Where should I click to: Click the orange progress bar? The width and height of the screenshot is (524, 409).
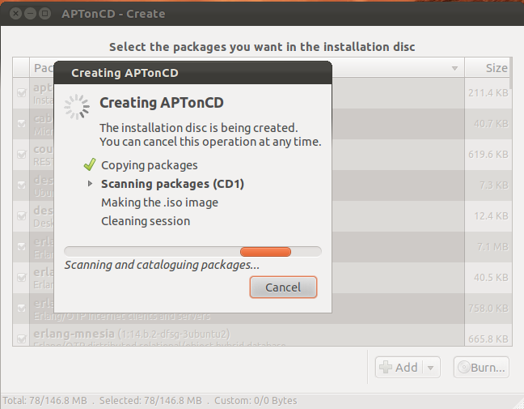[266, 252]
